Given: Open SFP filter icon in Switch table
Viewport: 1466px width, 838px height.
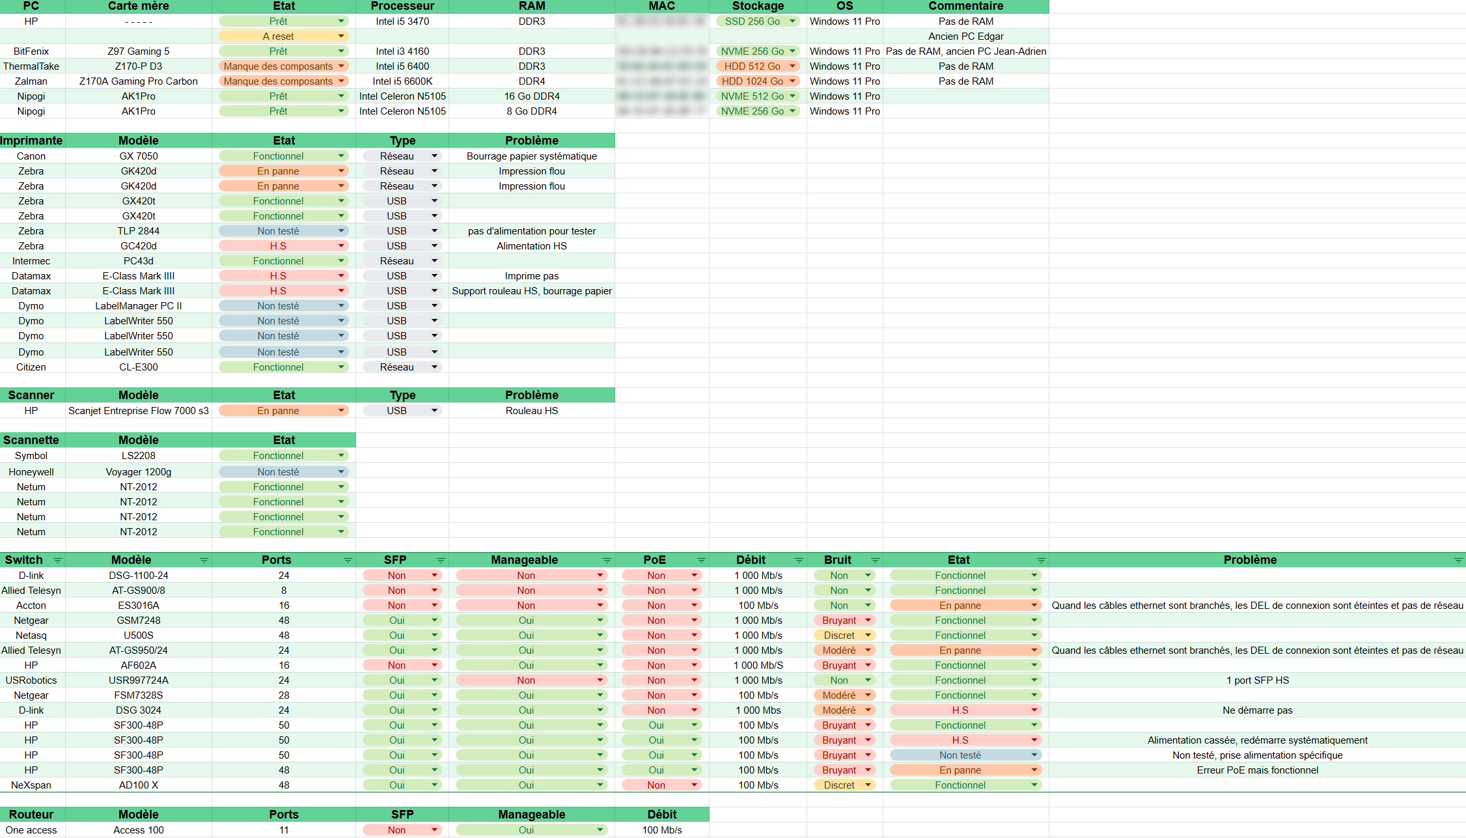Looking at the screenshot, I should [441, 561].
